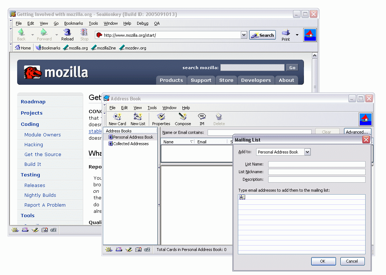This screenshot has height=275, width=386.
Task: Click the browser scrollbar up arrow
Action: pos(314,56)
